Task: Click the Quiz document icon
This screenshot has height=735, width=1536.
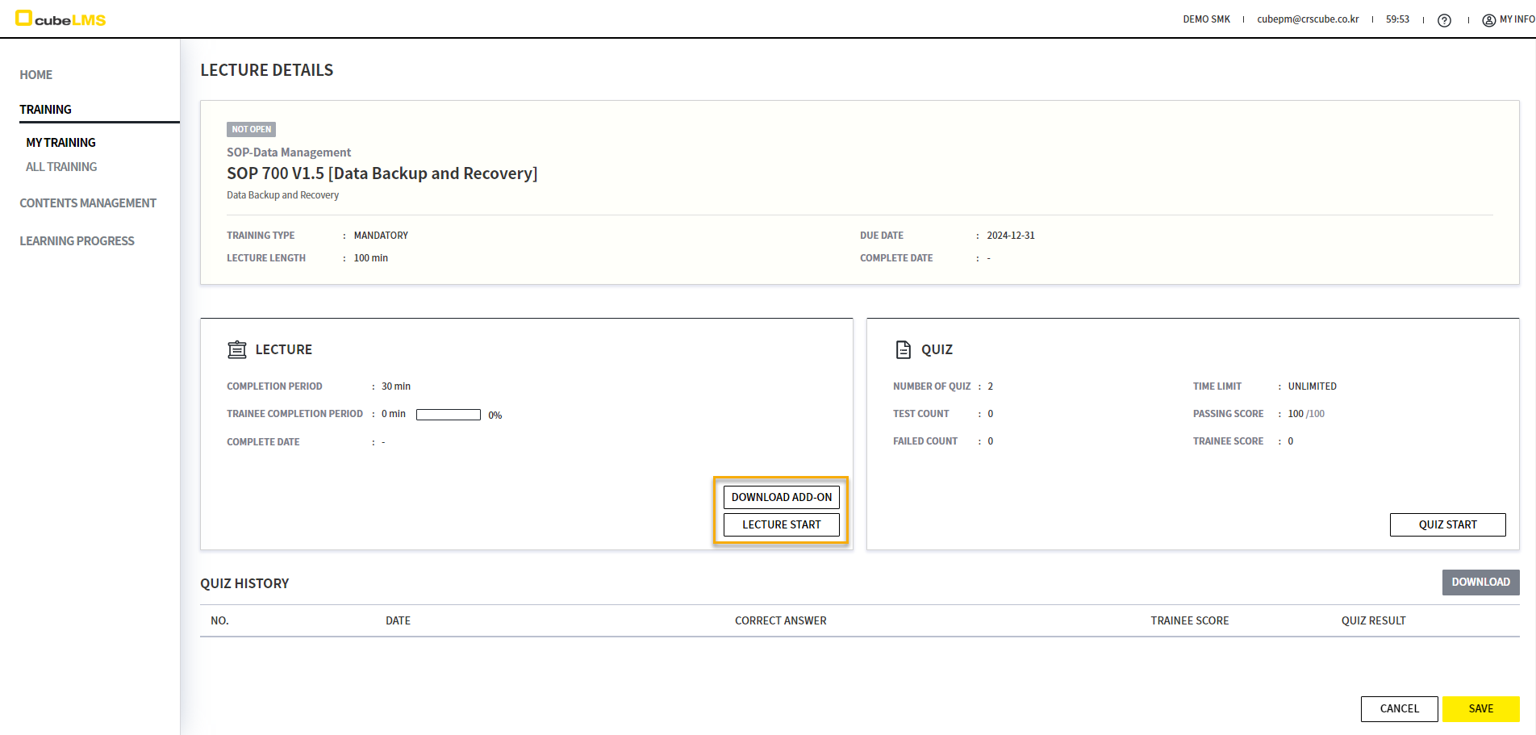Action: pos(903,349)
